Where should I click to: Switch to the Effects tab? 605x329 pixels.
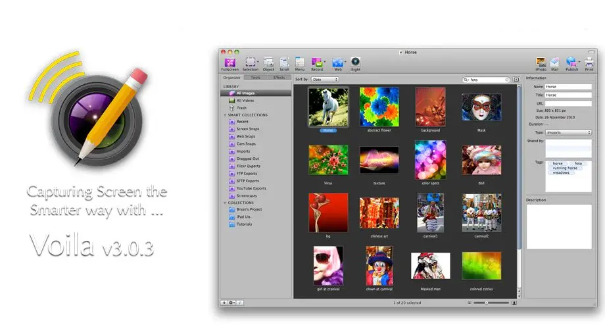point(279,78)
